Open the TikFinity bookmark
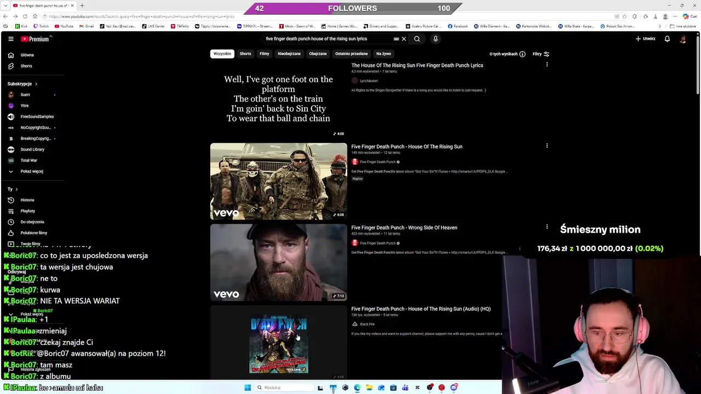Image resolution: width=701 pixels, height=394 pixels. tap(180, 26)
